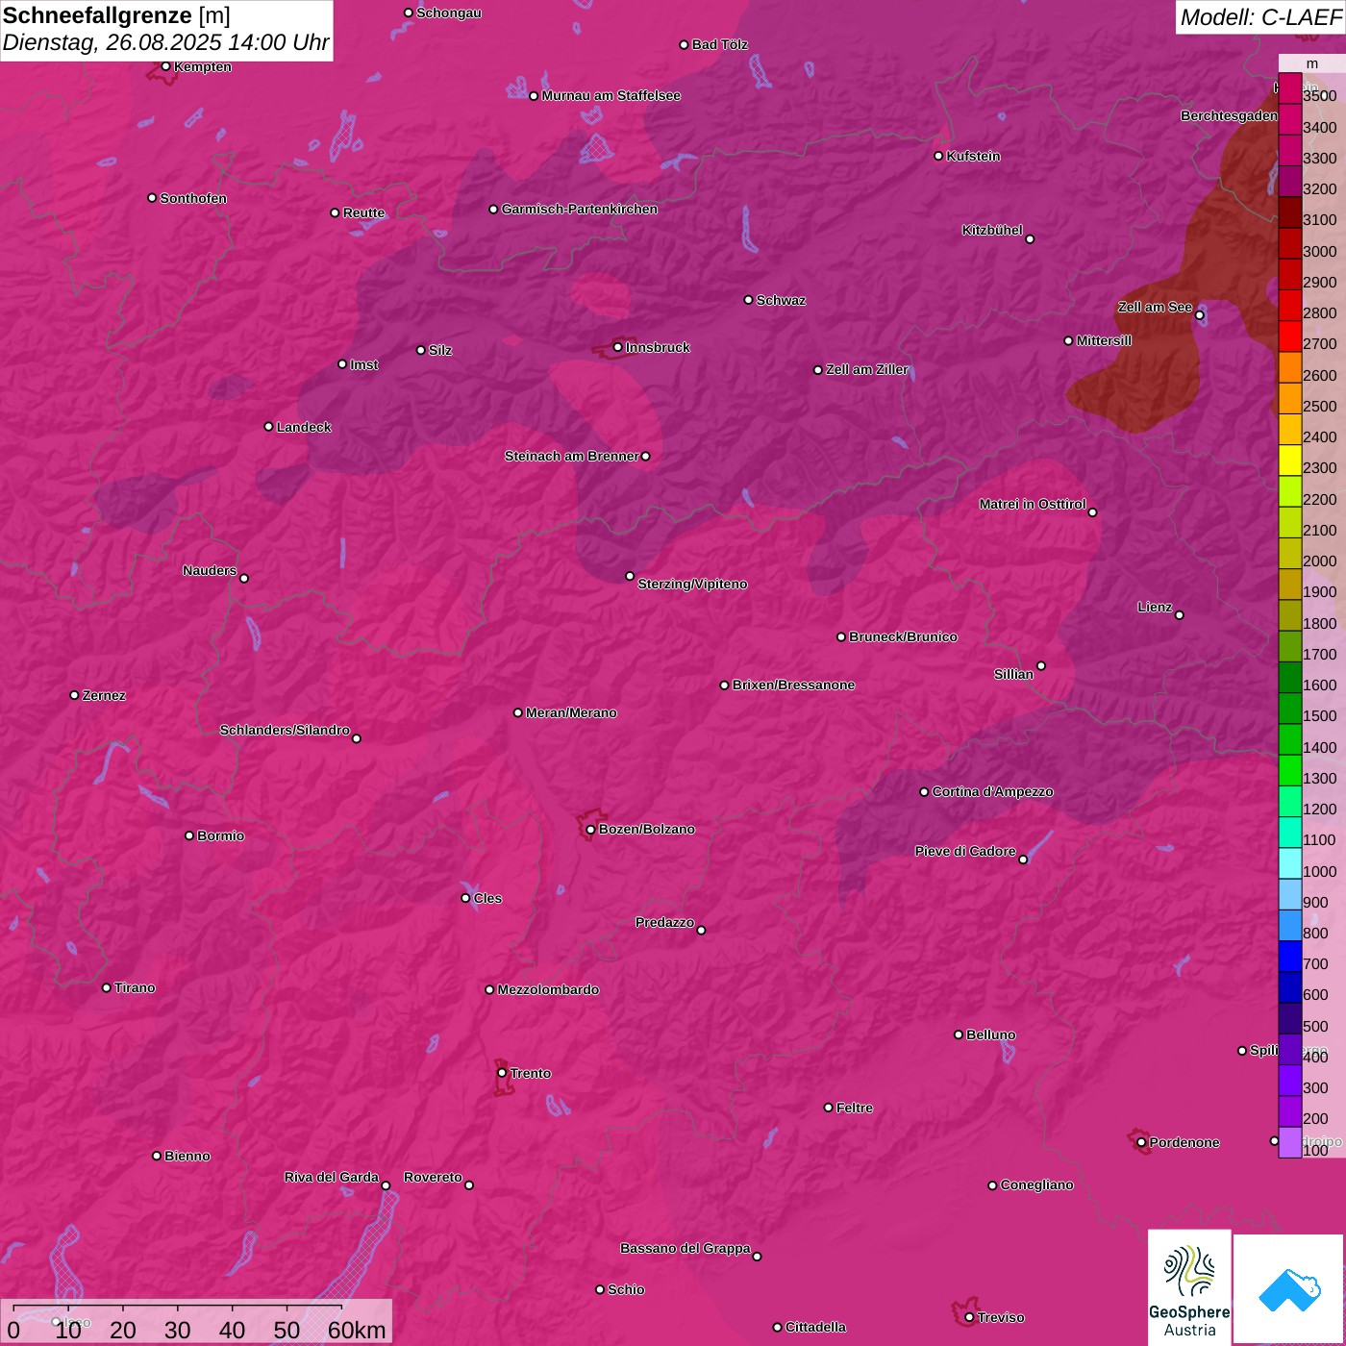This screenshot has height=1346, width=1346.
Task: Select the 2300 m yellow legend swatch
Action: (1290, 461)
